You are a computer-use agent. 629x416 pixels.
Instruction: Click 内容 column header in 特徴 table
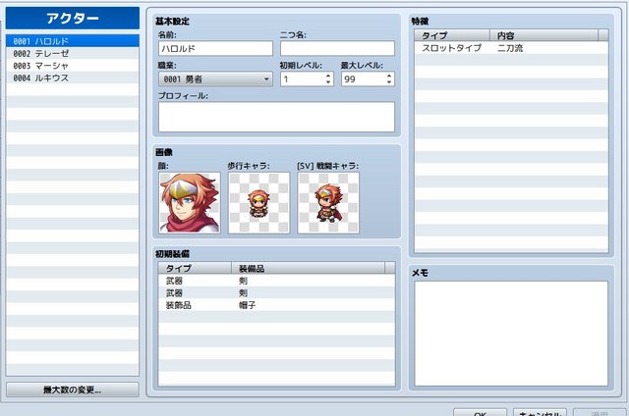[543, 35]
